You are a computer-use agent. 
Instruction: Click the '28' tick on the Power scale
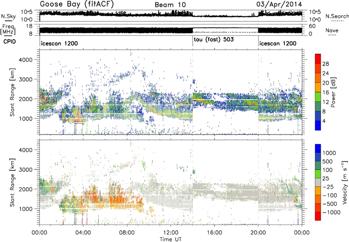pyautogui.click(x=325, y=64)
